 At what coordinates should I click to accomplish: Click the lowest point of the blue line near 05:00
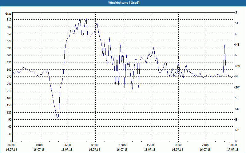pos(58,117)
